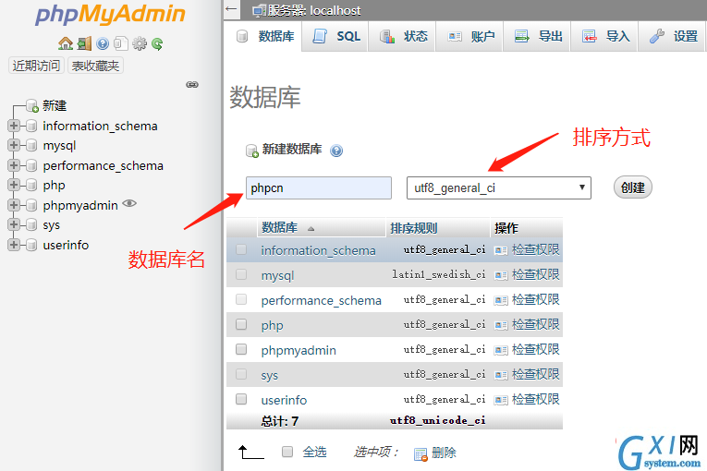
Task: Click 检查权限 link for mysql
Action: 536,274
